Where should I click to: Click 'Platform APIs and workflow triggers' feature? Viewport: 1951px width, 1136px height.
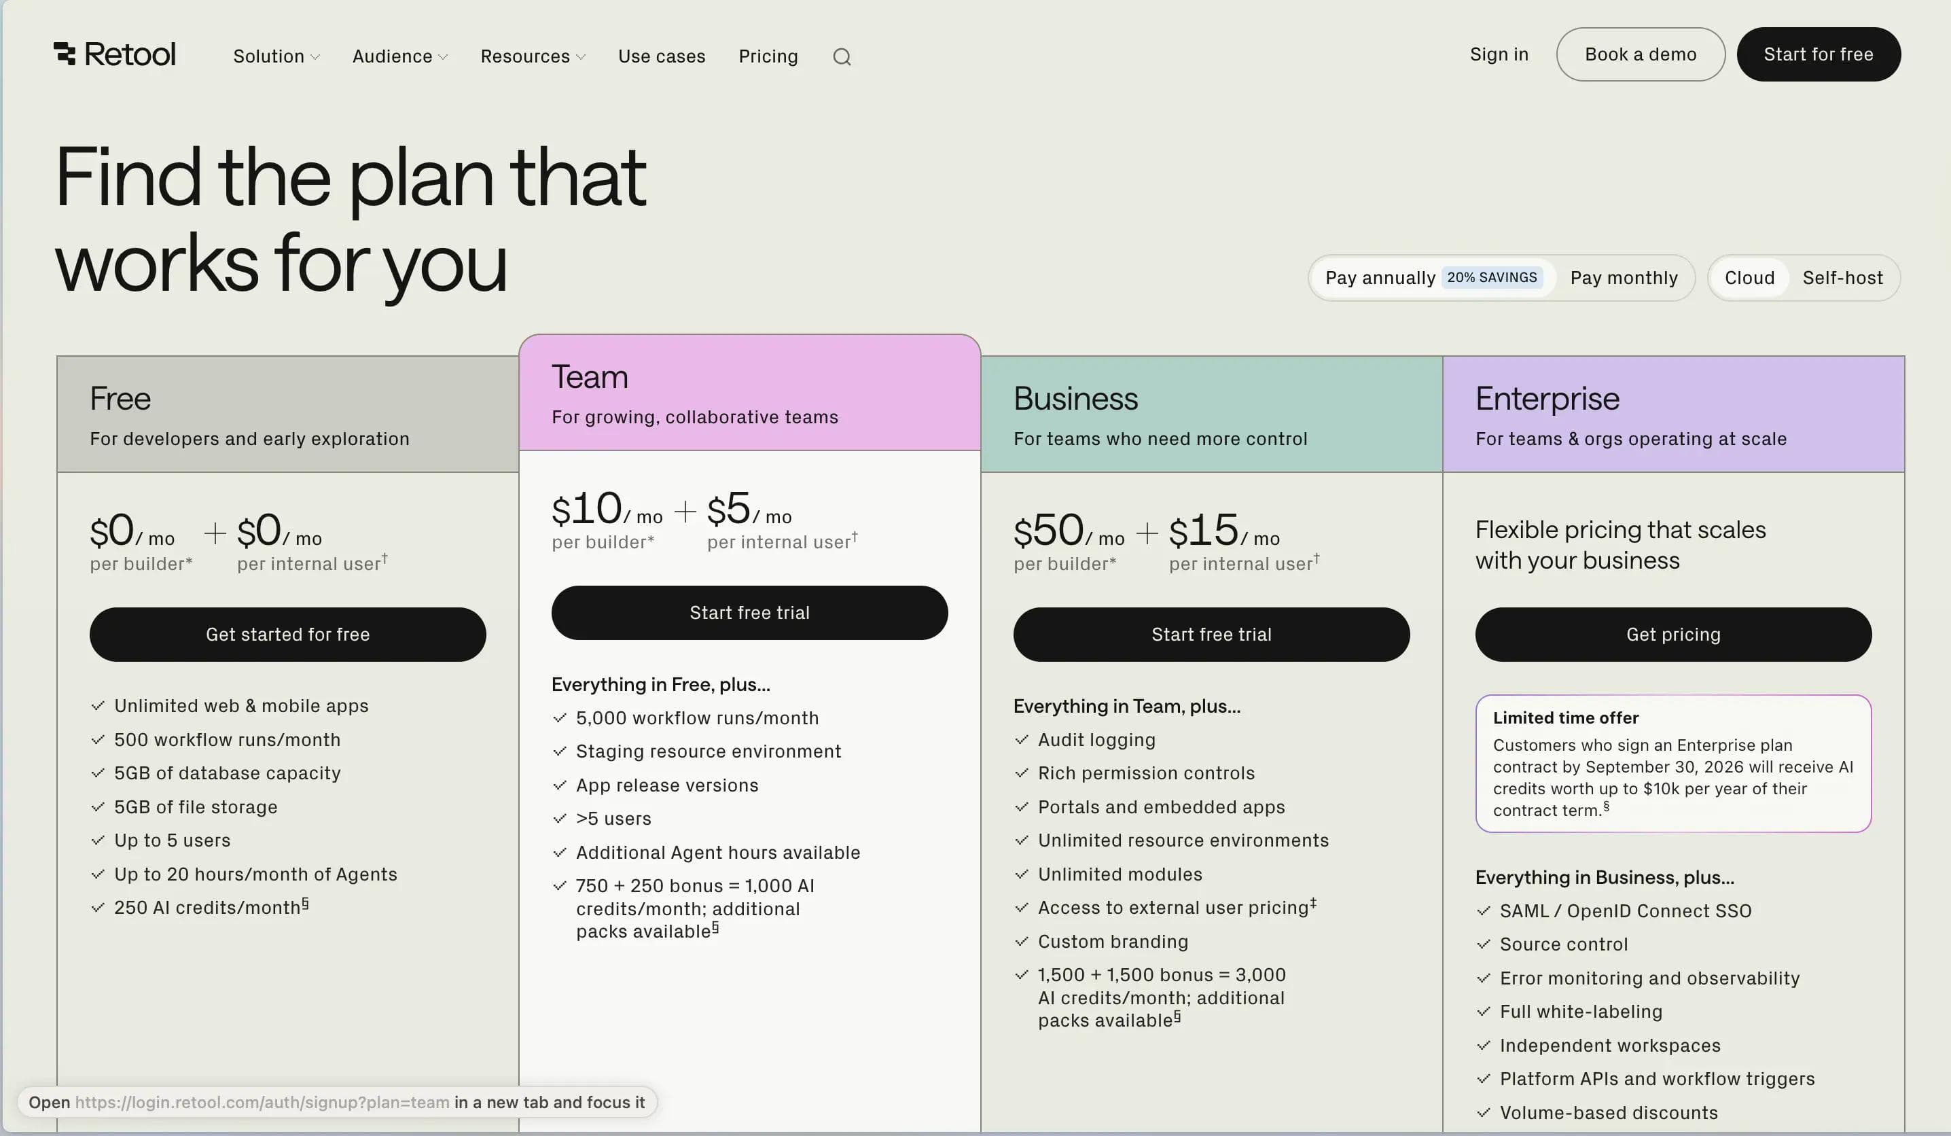[x=1657, y=1079]
